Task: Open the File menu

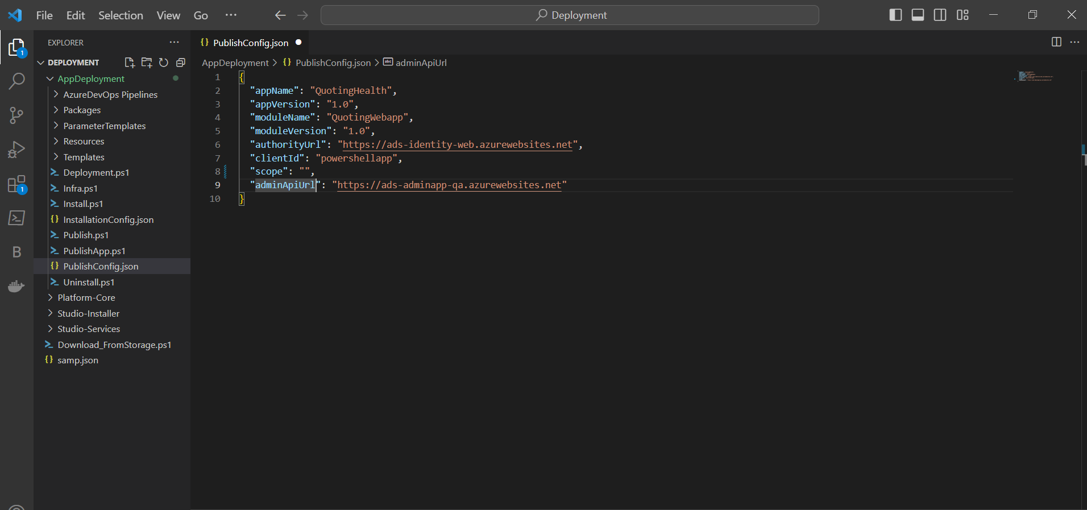Action: 44,15
